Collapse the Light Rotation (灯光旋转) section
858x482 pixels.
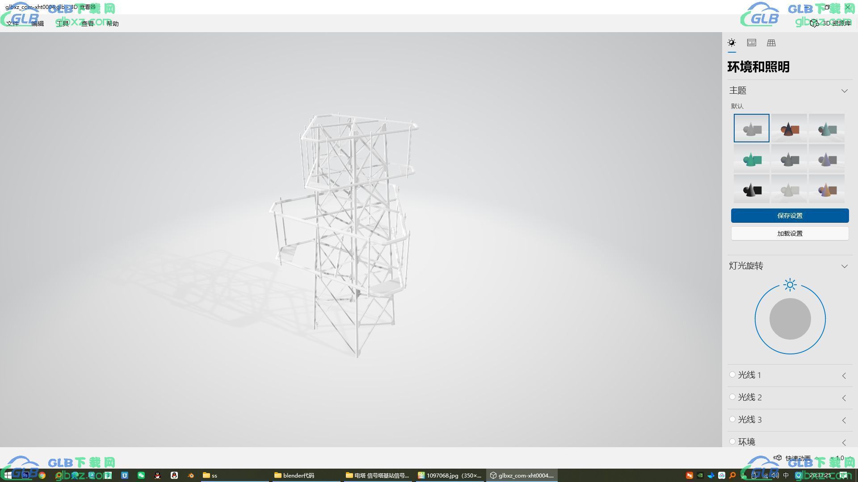point(844,266)
